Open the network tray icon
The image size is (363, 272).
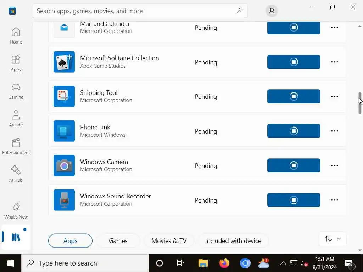pos(294,263)
